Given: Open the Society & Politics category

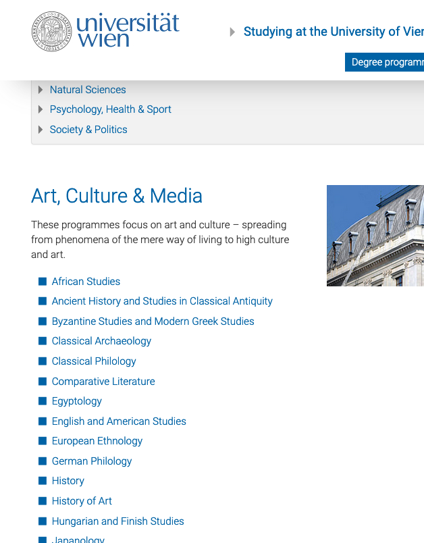Looking at the screenshot, I should coord(88,130).
